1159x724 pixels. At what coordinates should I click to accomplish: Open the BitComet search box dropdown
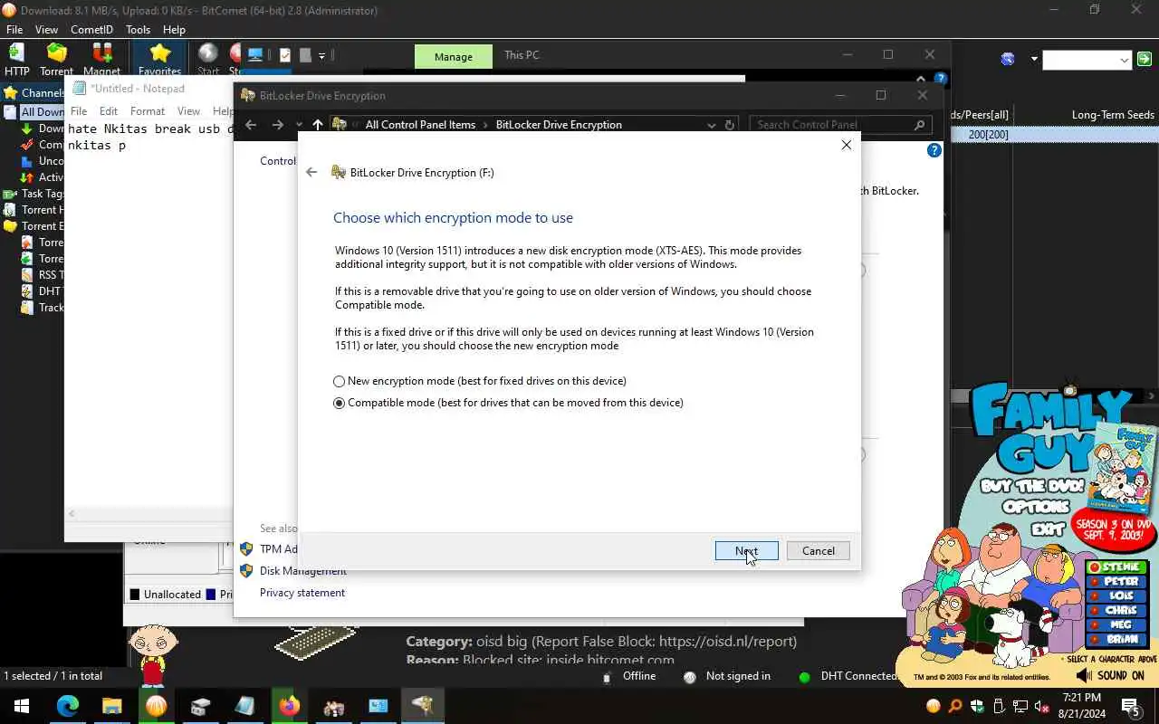[x=1125, y=60]
